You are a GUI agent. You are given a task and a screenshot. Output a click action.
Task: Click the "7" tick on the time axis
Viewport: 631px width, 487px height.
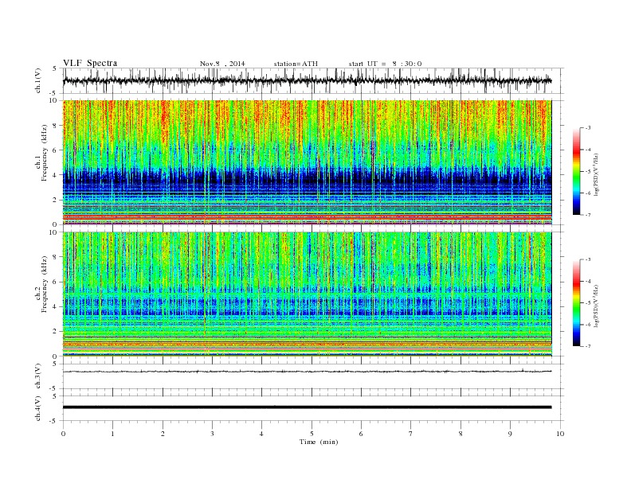pyautogui.click(x=411, y=434)
